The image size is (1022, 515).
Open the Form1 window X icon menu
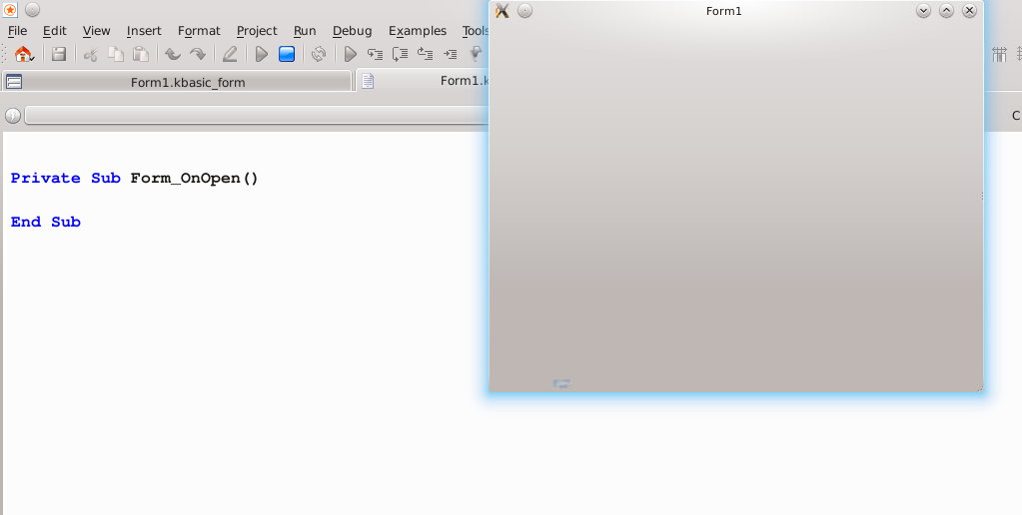tap(503, 11)
